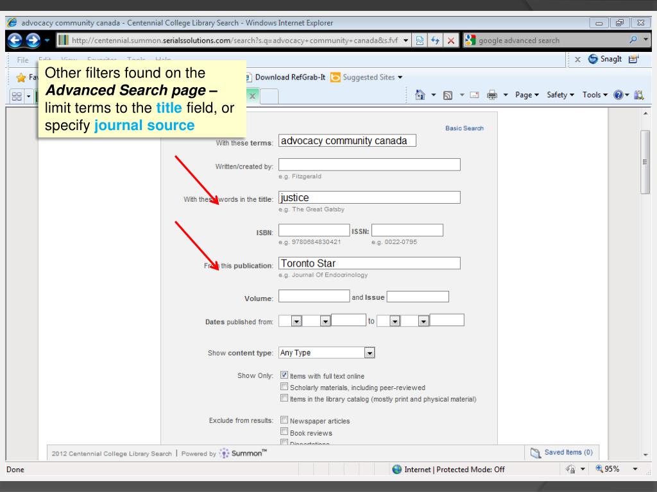Click the Saved Items folder icon
This screenshot has height=492, width=657.
[x=536, y=453]
